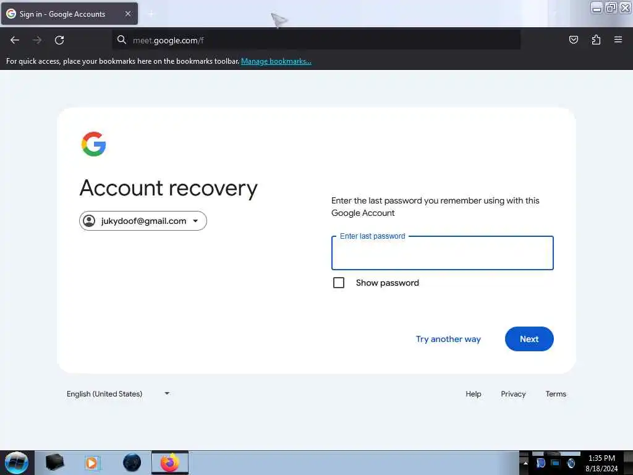Viewport: 633px width, 475px height.
Task: Click the first blue system tray icon
Action: tap(540, 463)
